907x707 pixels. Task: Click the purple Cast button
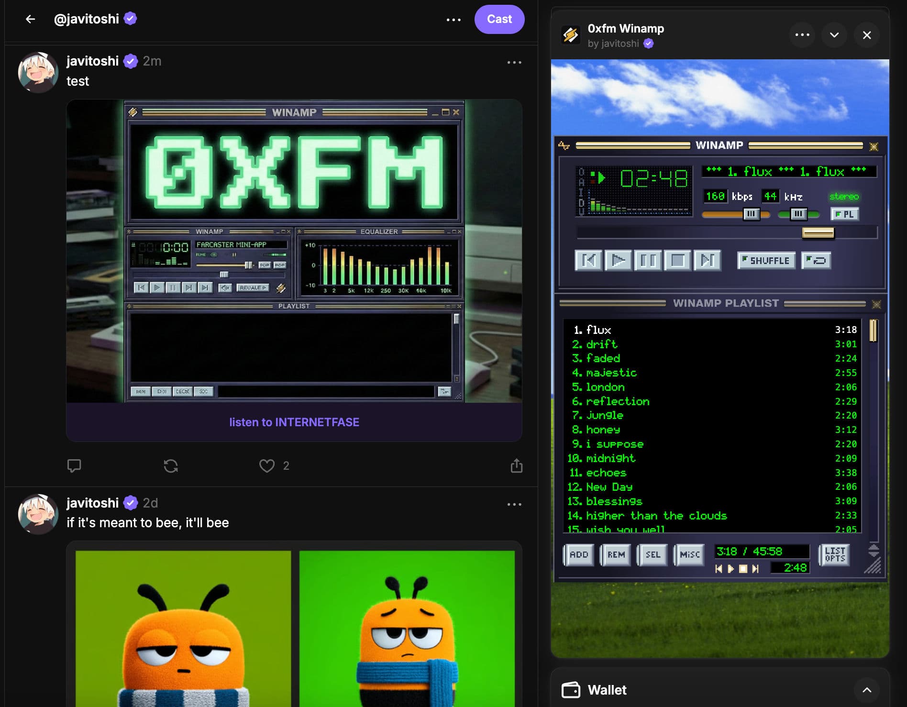[499, 19]
